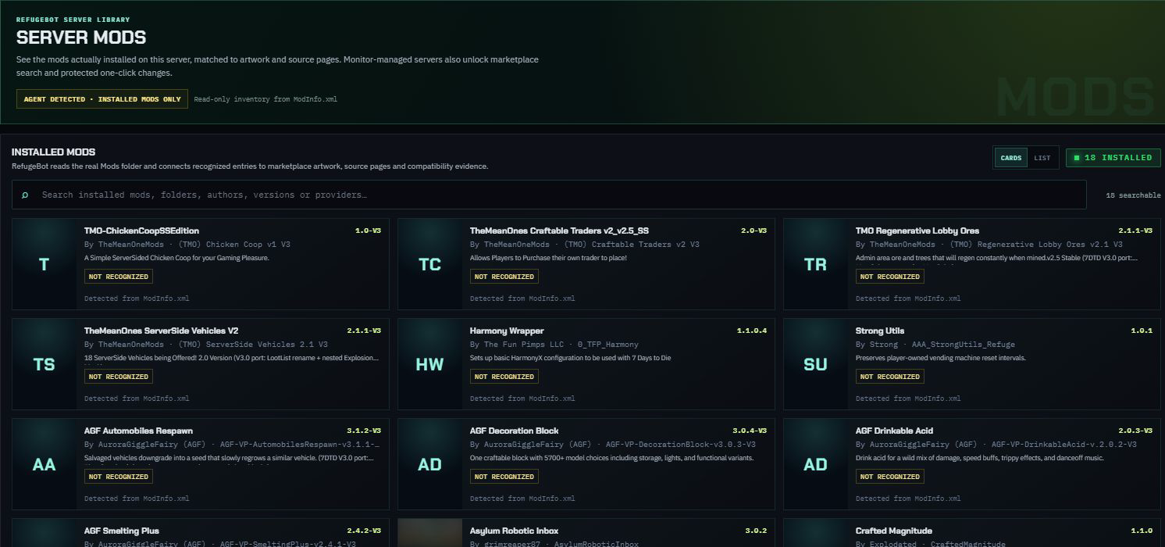Focus the installed mods search field
1165x547 pixels.
pyautogui.click(x=549, y=195)
